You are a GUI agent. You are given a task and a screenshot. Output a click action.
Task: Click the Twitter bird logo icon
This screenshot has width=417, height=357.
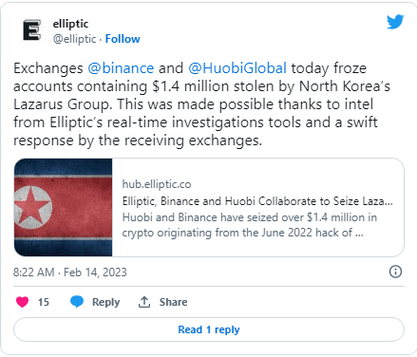[395, 22]
